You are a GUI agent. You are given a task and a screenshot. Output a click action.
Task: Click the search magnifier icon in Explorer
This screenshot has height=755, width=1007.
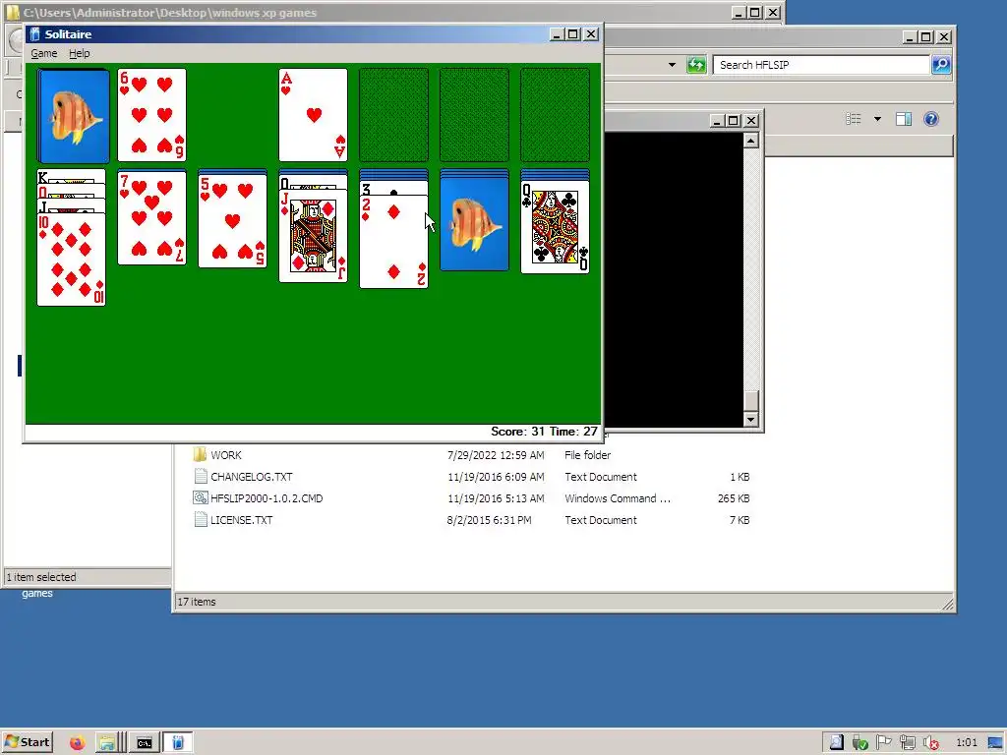point(941,65)
